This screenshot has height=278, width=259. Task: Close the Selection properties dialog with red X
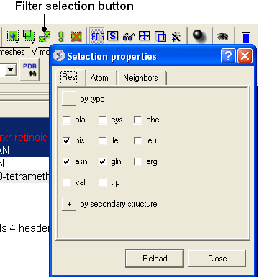pos(245,56)
